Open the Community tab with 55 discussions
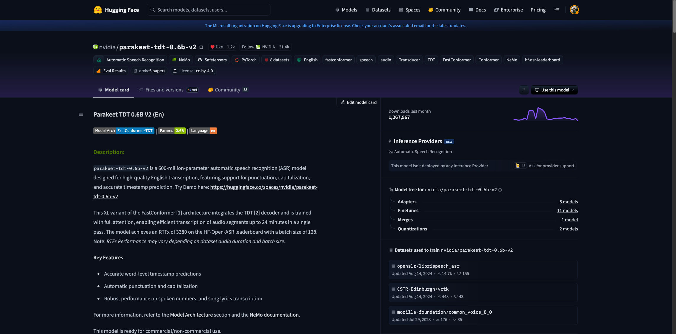 [x=227, y=90]
